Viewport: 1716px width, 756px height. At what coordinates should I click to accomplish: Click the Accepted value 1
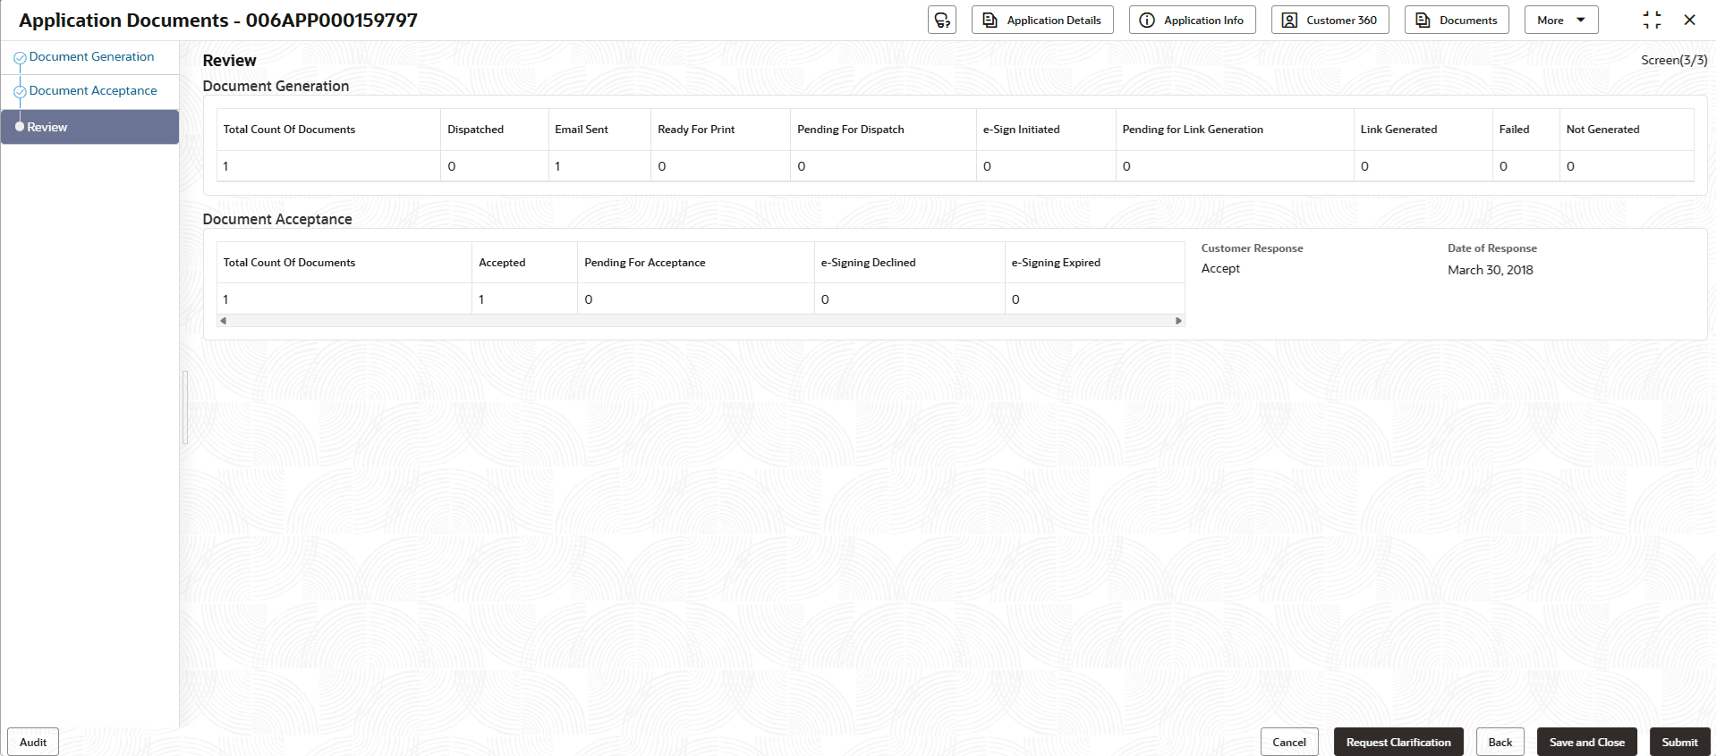(481, 299)
